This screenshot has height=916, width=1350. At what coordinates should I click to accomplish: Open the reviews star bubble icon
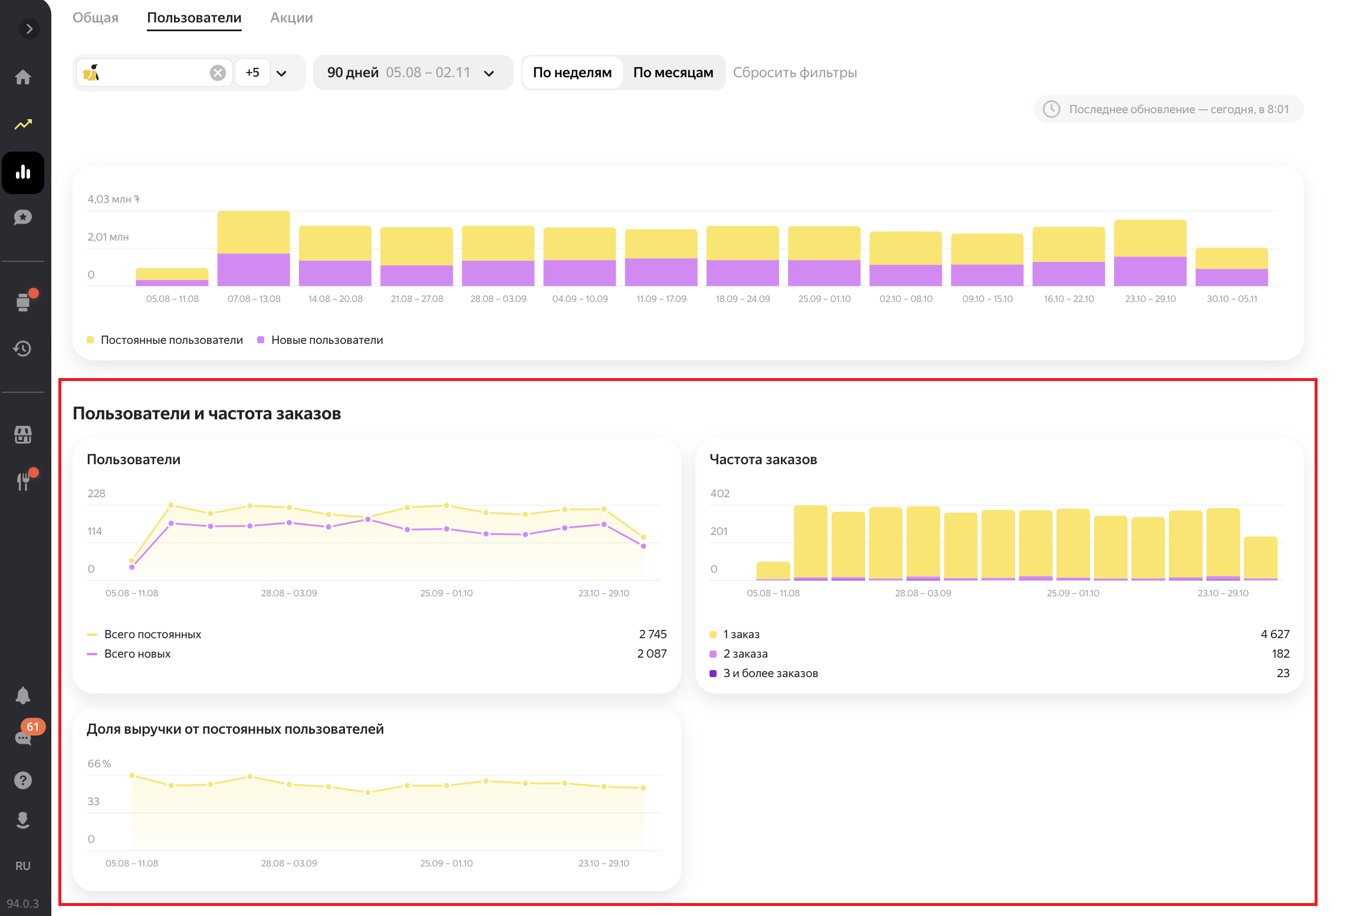(23, 218)
